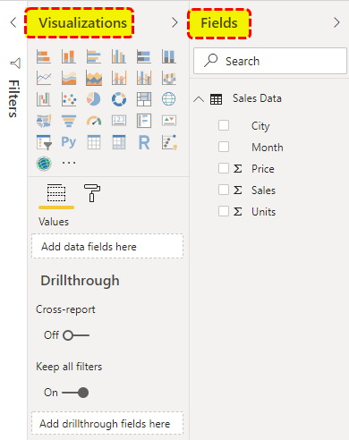
Task: Choose the line chart visualization
Action: (x=44, y=78)
